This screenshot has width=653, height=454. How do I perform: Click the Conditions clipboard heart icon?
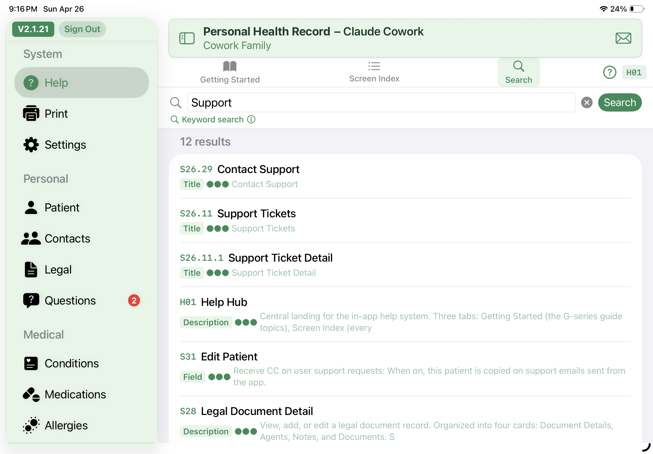pyautogui.click(x=31, y=363)
